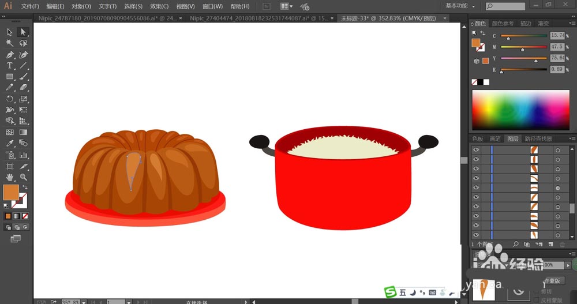Open the zoom level dropdown in status bar
Screen dimensions: 577x304
(x=84, y=302)
